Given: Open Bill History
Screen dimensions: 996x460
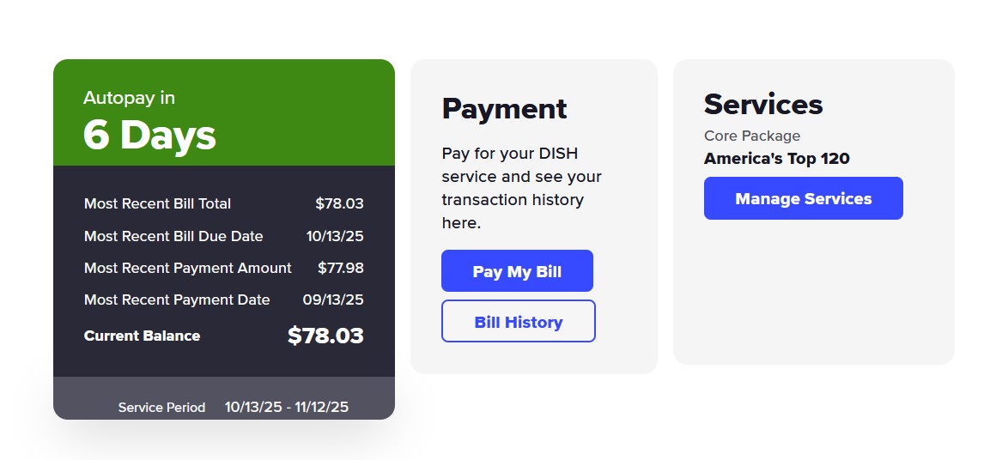Looking at the screenshot, I should (x=518, y=322).
